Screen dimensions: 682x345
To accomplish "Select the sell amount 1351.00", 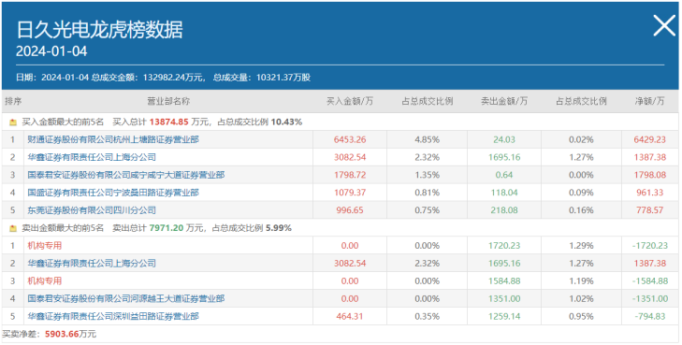I will (504, 298).
